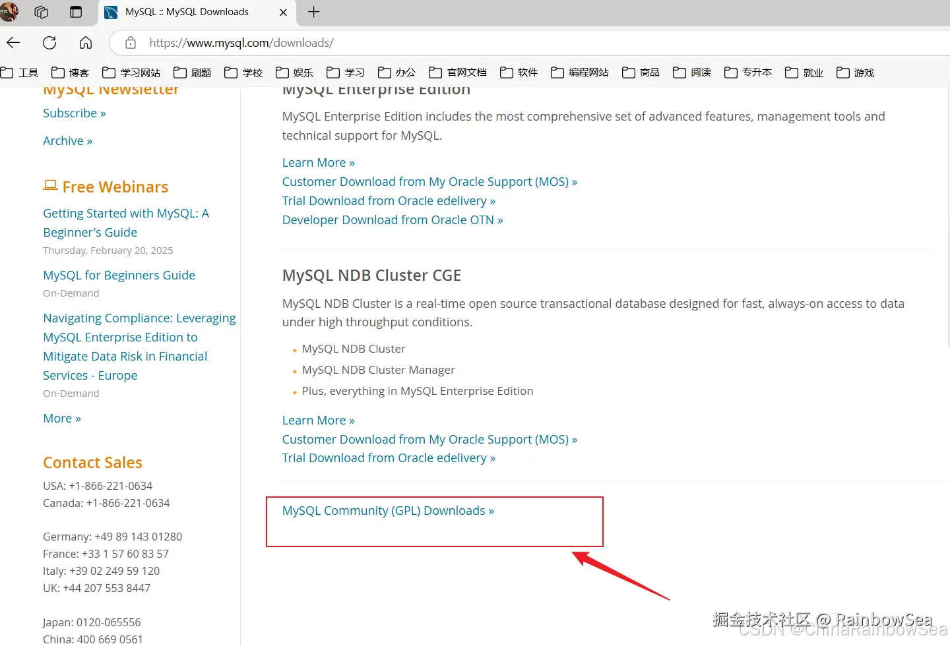950x646 pixels.
Task: Click the Contact Sales heading
Action: click(93, 463)
